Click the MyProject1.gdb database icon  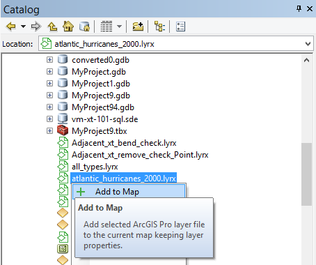click(x=63, y=83)
